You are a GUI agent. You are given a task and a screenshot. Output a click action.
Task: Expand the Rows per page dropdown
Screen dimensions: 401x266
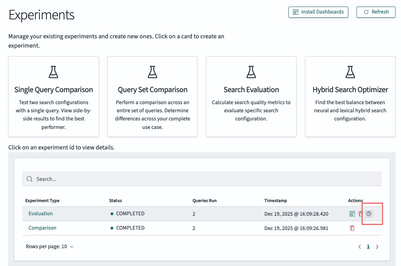(50, 247)
